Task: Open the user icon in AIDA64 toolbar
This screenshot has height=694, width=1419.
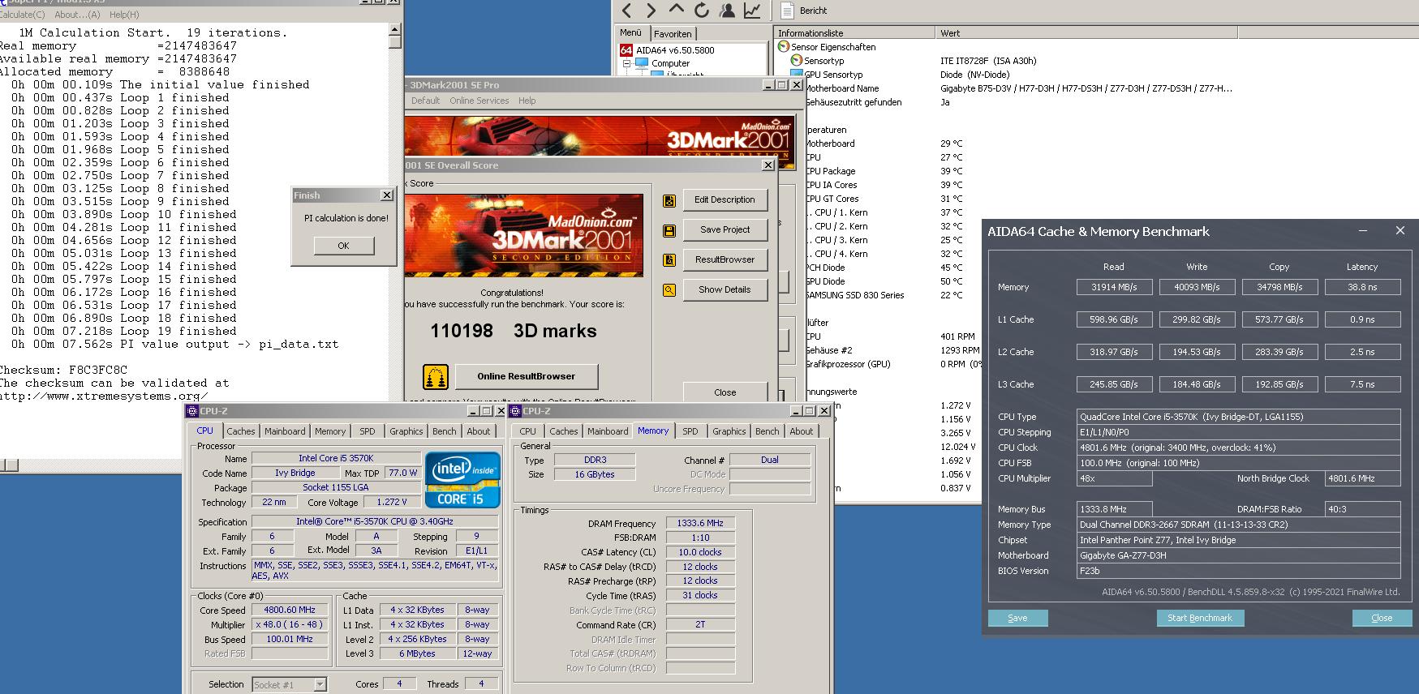Action: point(727,10)
